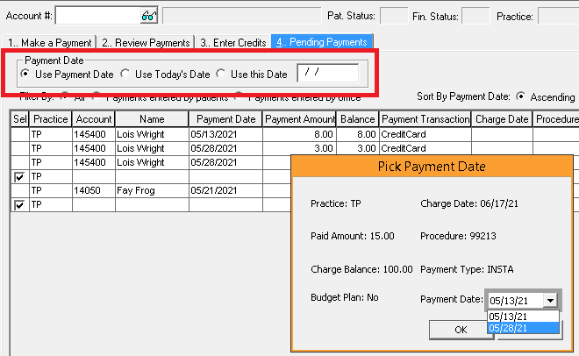Click the Use this Date entry box

tap(327, 75)
